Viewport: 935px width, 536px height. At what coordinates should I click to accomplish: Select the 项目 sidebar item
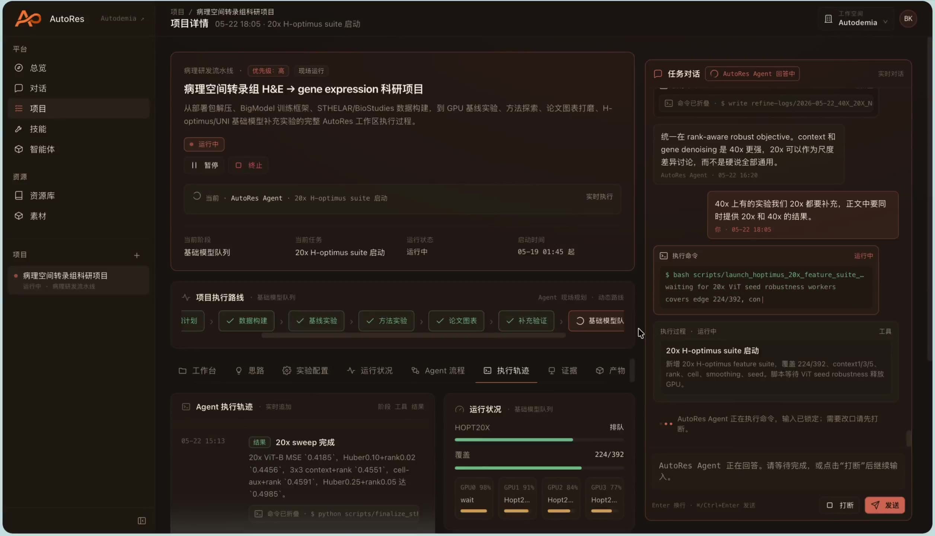(x=79, y=108)
